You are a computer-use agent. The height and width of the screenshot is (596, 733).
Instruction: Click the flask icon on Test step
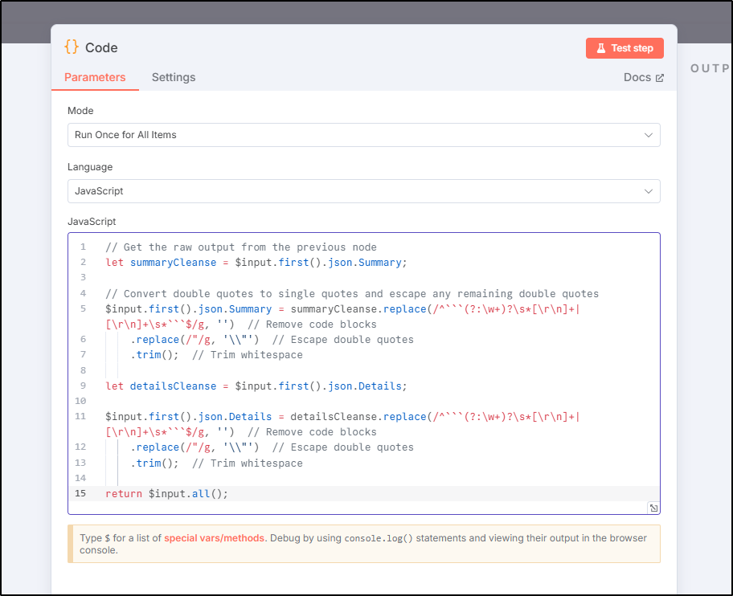601,48
